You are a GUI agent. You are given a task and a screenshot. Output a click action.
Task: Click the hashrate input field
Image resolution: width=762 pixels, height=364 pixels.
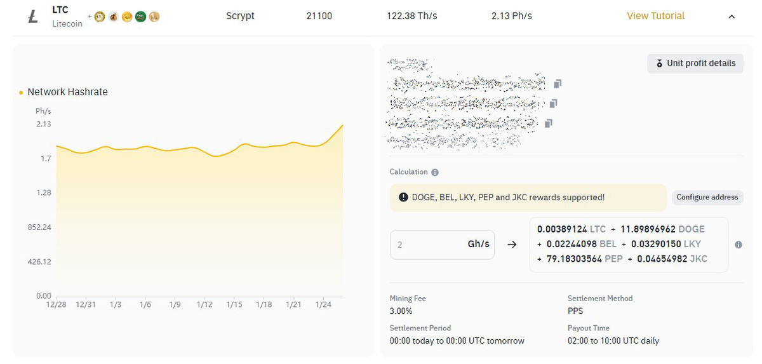pos(425,245)
